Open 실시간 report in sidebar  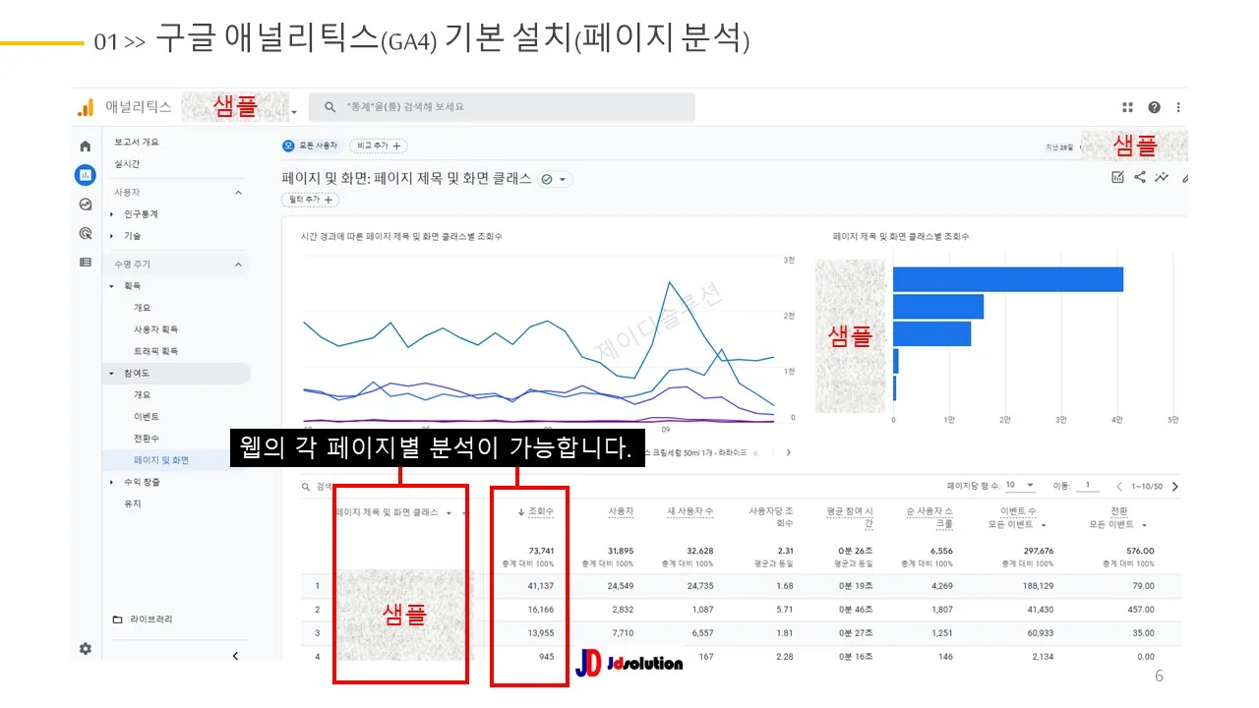(x=127, y=163)
